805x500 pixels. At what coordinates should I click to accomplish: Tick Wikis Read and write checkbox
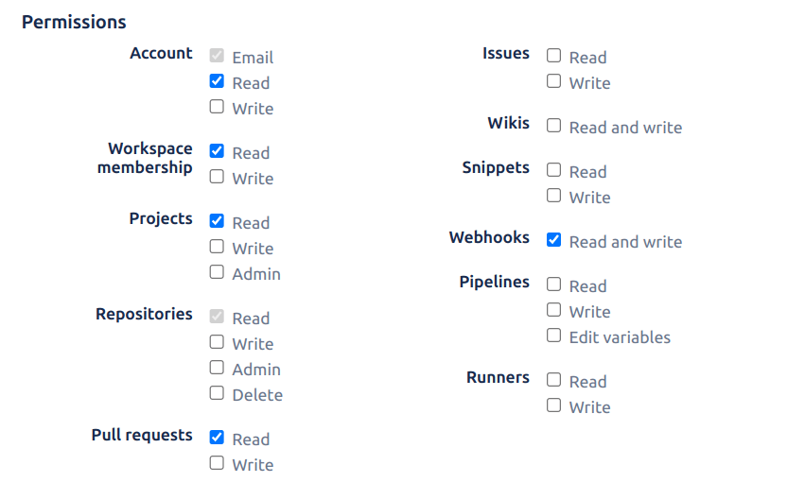click(553, 127)
